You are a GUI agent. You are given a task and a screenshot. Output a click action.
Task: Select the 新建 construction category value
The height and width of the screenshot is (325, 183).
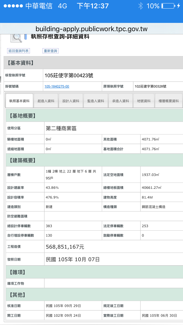[x=49, y=207]
